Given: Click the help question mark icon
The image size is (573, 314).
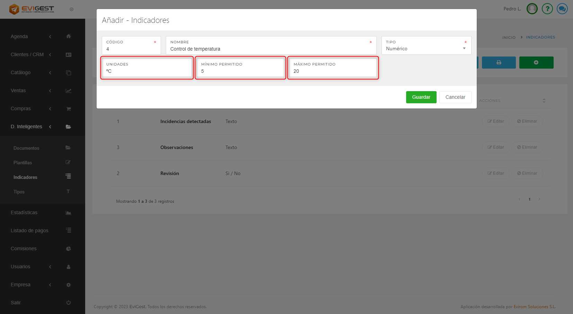Looking at the screenshot, I should [x=547, y=9].
